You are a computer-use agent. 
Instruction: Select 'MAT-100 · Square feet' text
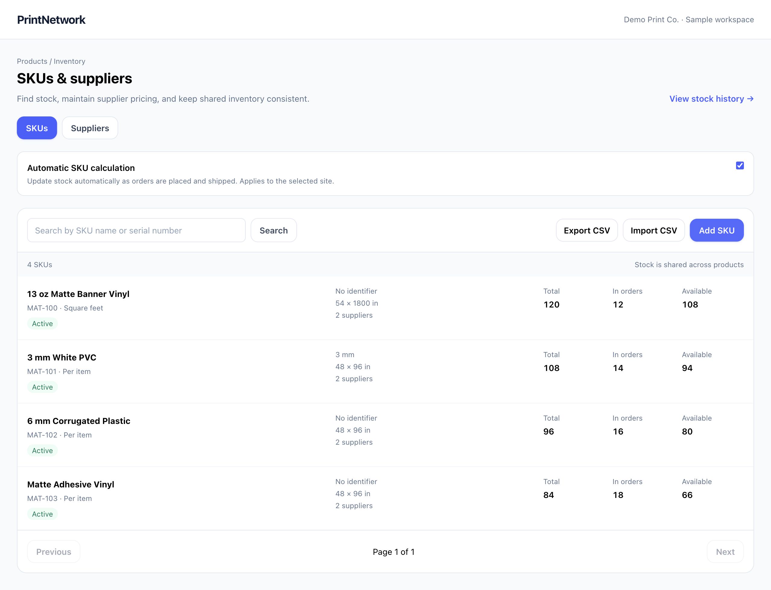coord(65,308)
